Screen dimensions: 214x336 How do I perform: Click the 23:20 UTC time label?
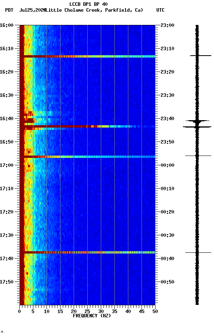click(x=167, y=72)
